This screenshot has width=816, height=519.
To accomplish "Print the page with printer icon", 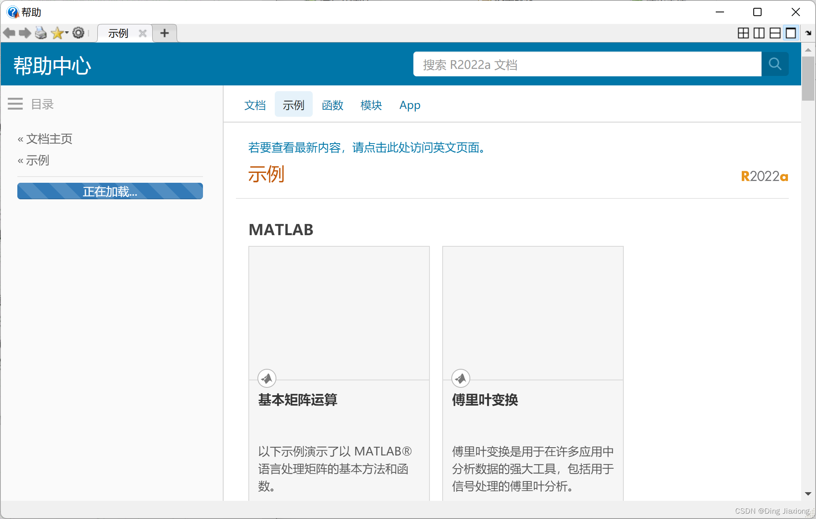I will coord(41,33).
